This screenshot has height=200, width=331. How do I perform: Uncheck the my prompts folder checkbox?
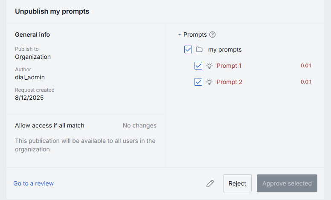tap(188, 49)
